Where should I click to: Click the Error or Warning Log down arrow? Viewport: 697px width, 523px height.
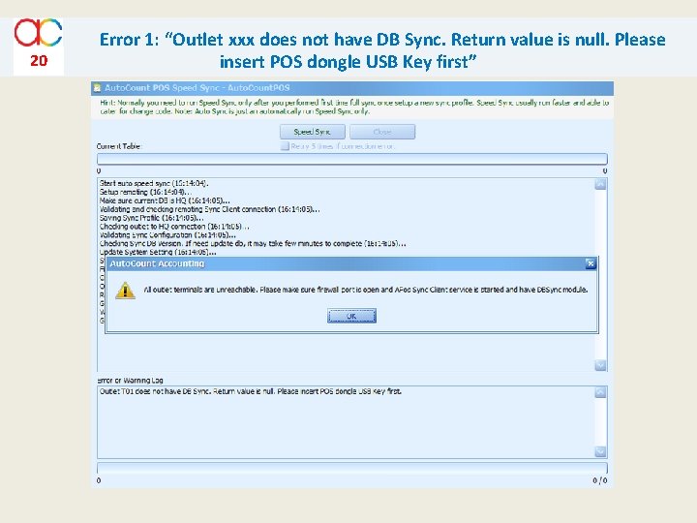(x=600, y=452)
